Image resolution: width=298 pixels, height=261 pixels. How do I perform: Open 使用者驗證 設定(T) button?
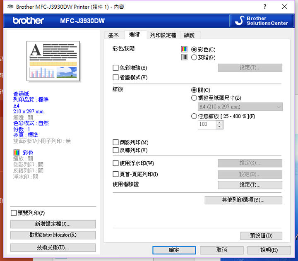(x=250, y=185)
